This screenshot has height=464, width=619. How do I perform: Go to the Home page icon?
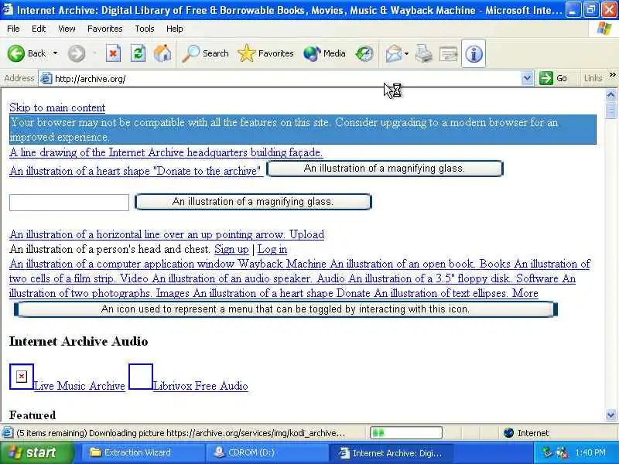(x=162, y=53)
